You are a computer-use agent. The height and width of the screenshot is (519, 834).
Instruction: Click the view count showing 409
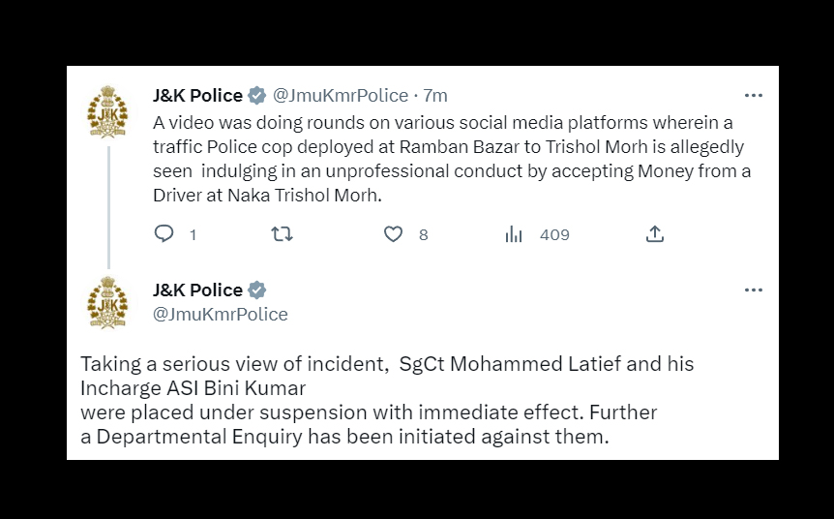(x=554, y=234)
